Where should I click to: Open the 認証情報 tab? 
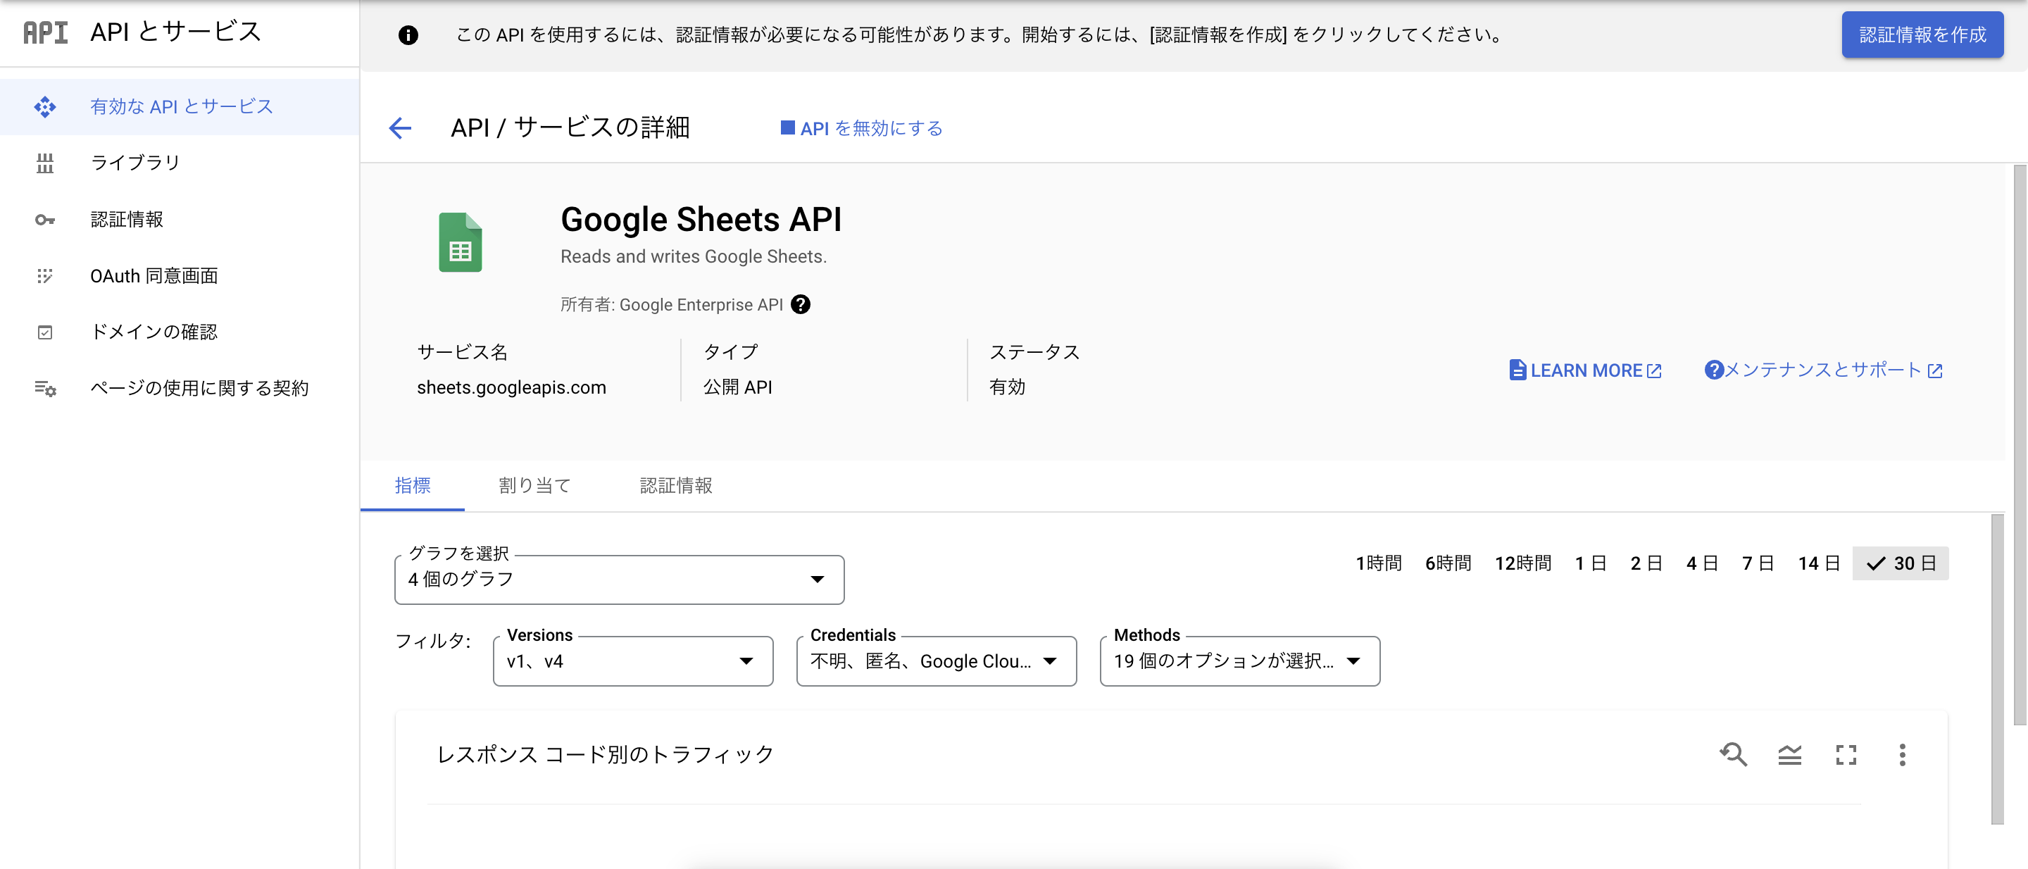(x=675, y=486)
